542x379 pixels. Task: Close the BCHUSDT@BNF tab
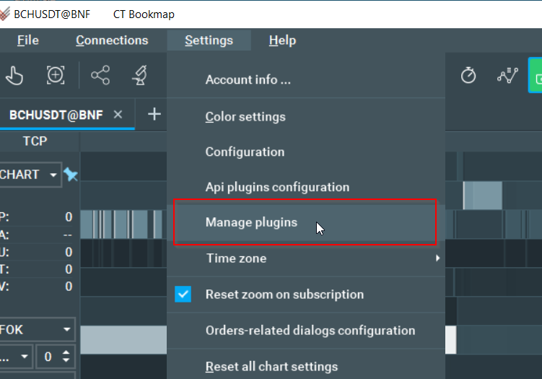point(118,115)
